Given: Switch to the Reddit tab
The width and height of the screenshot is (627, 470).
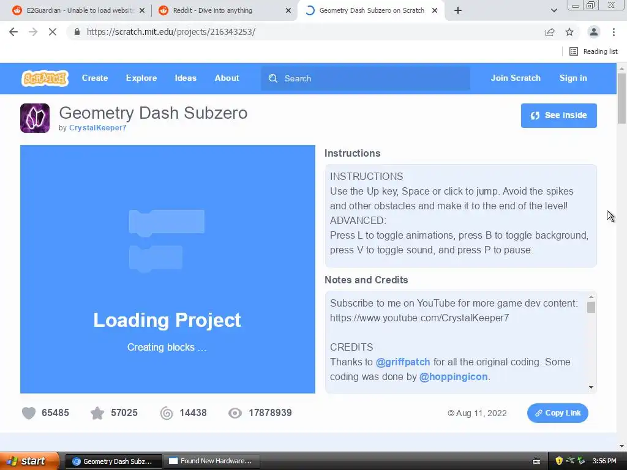Looking at the screenshot, I should coord(224,11).
